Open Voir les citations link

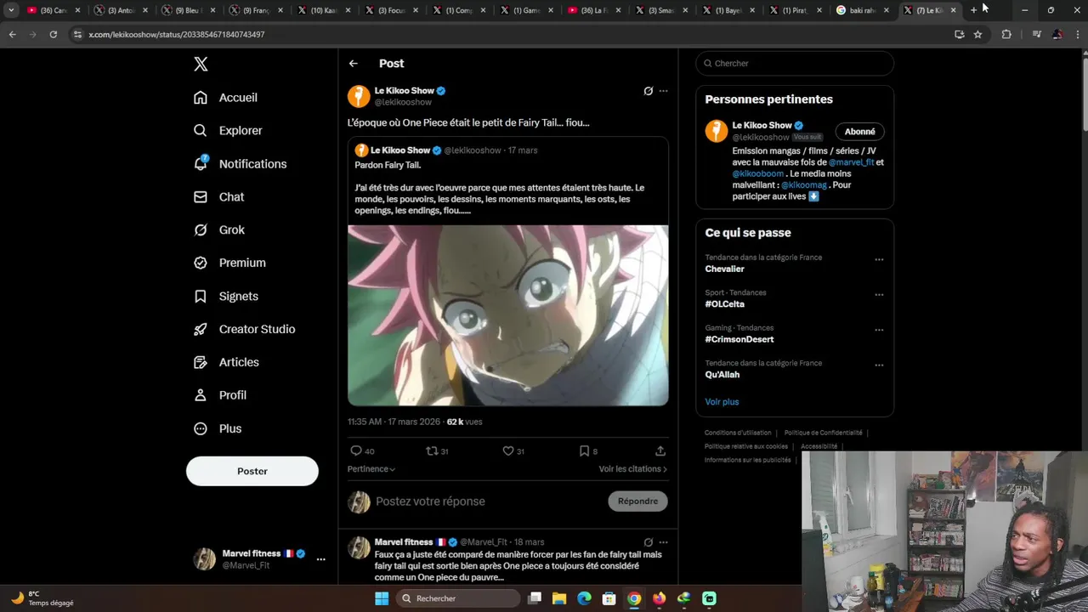coord(632,469)
